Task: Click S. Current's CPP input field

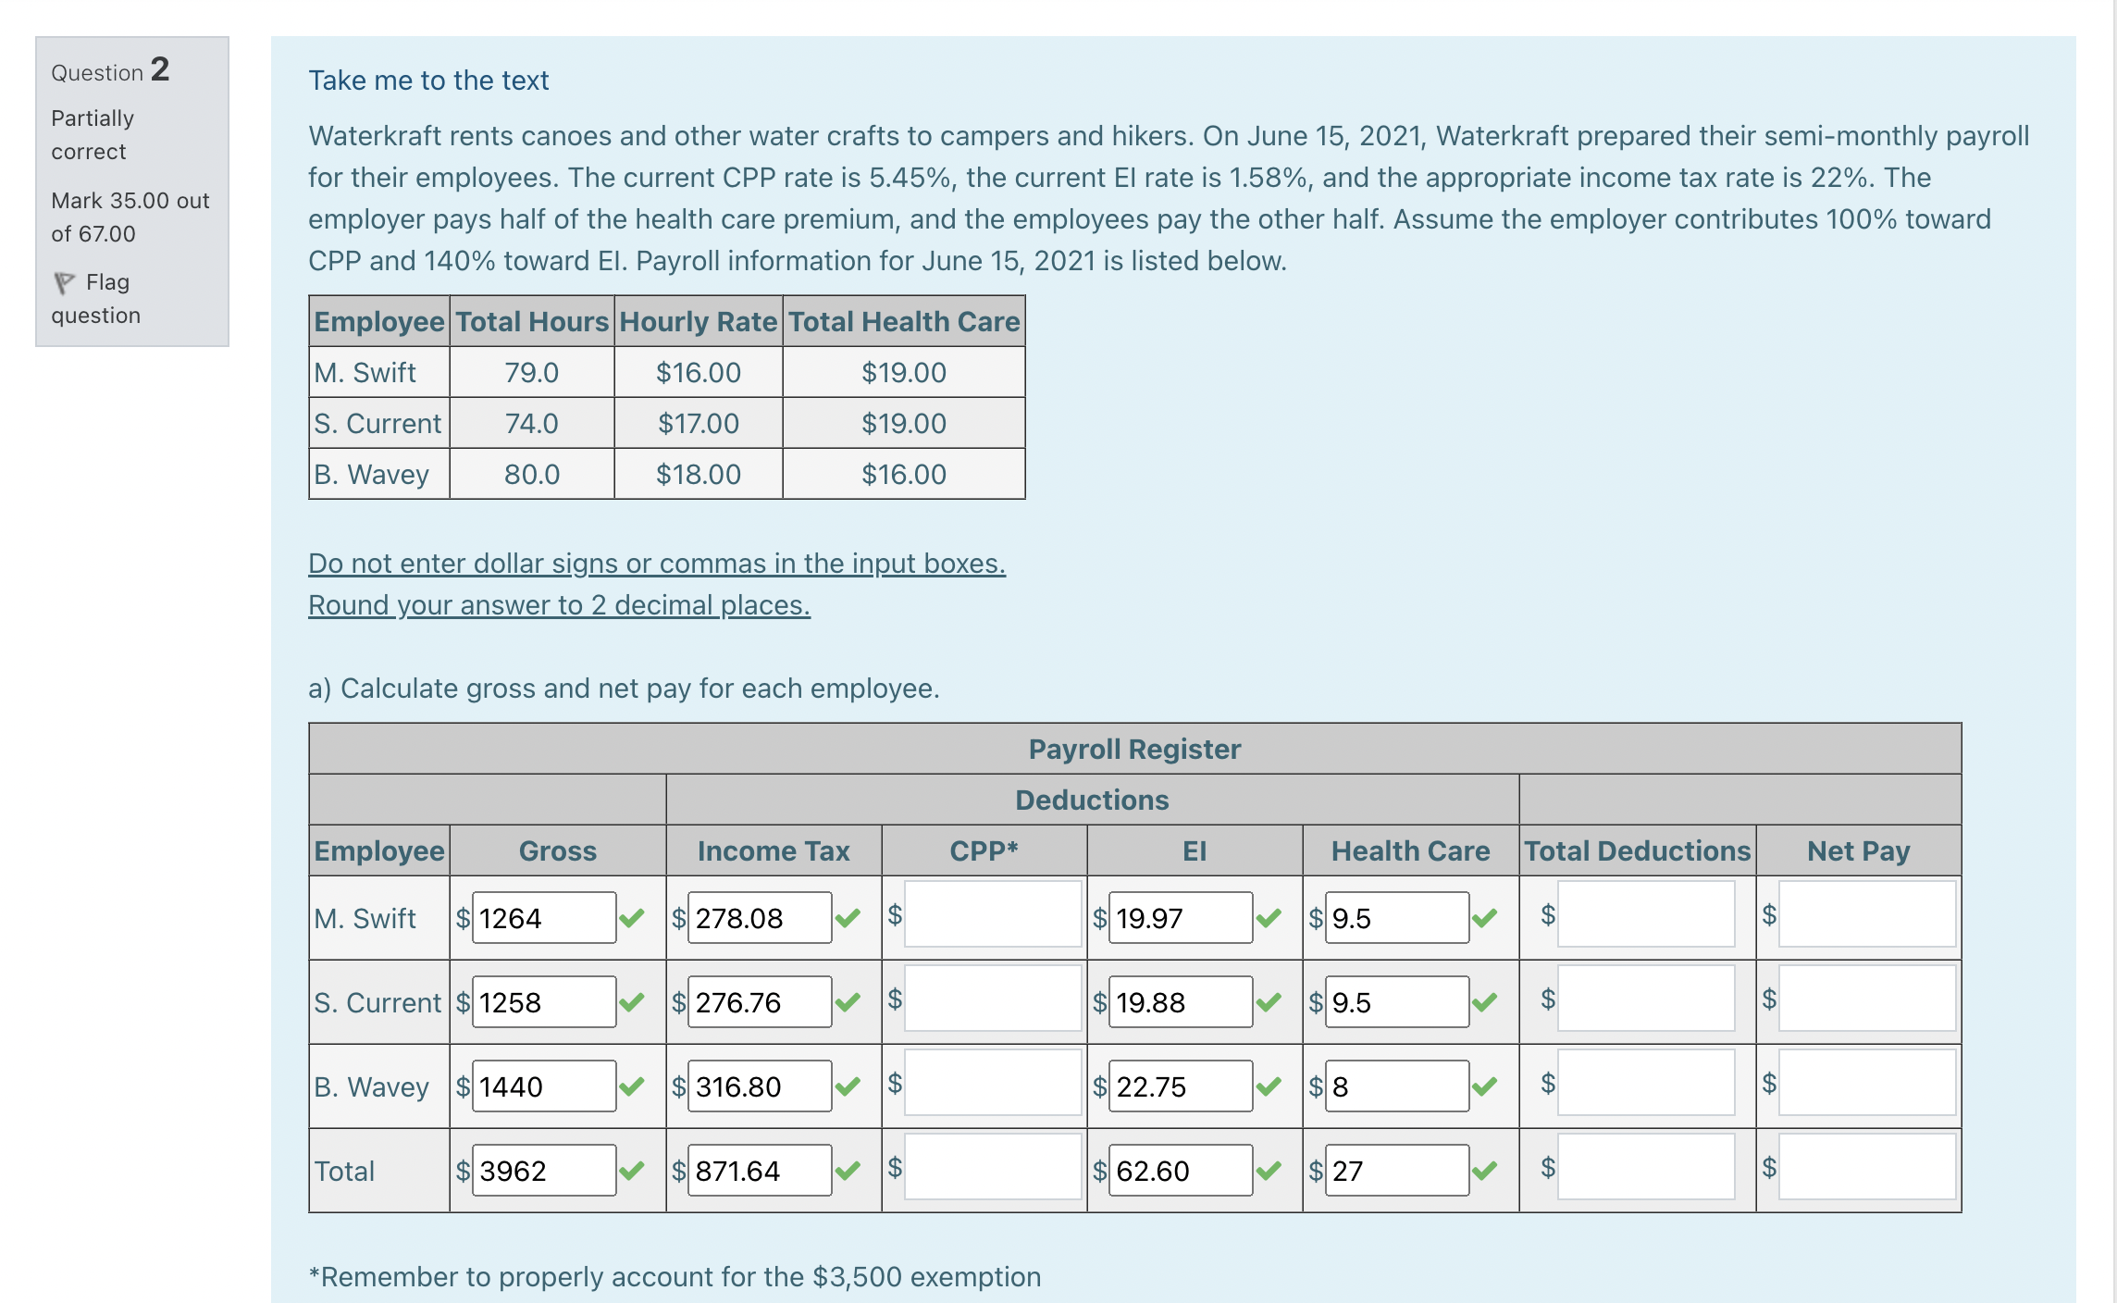Action: pyautogui.click(x=992, y=999)
